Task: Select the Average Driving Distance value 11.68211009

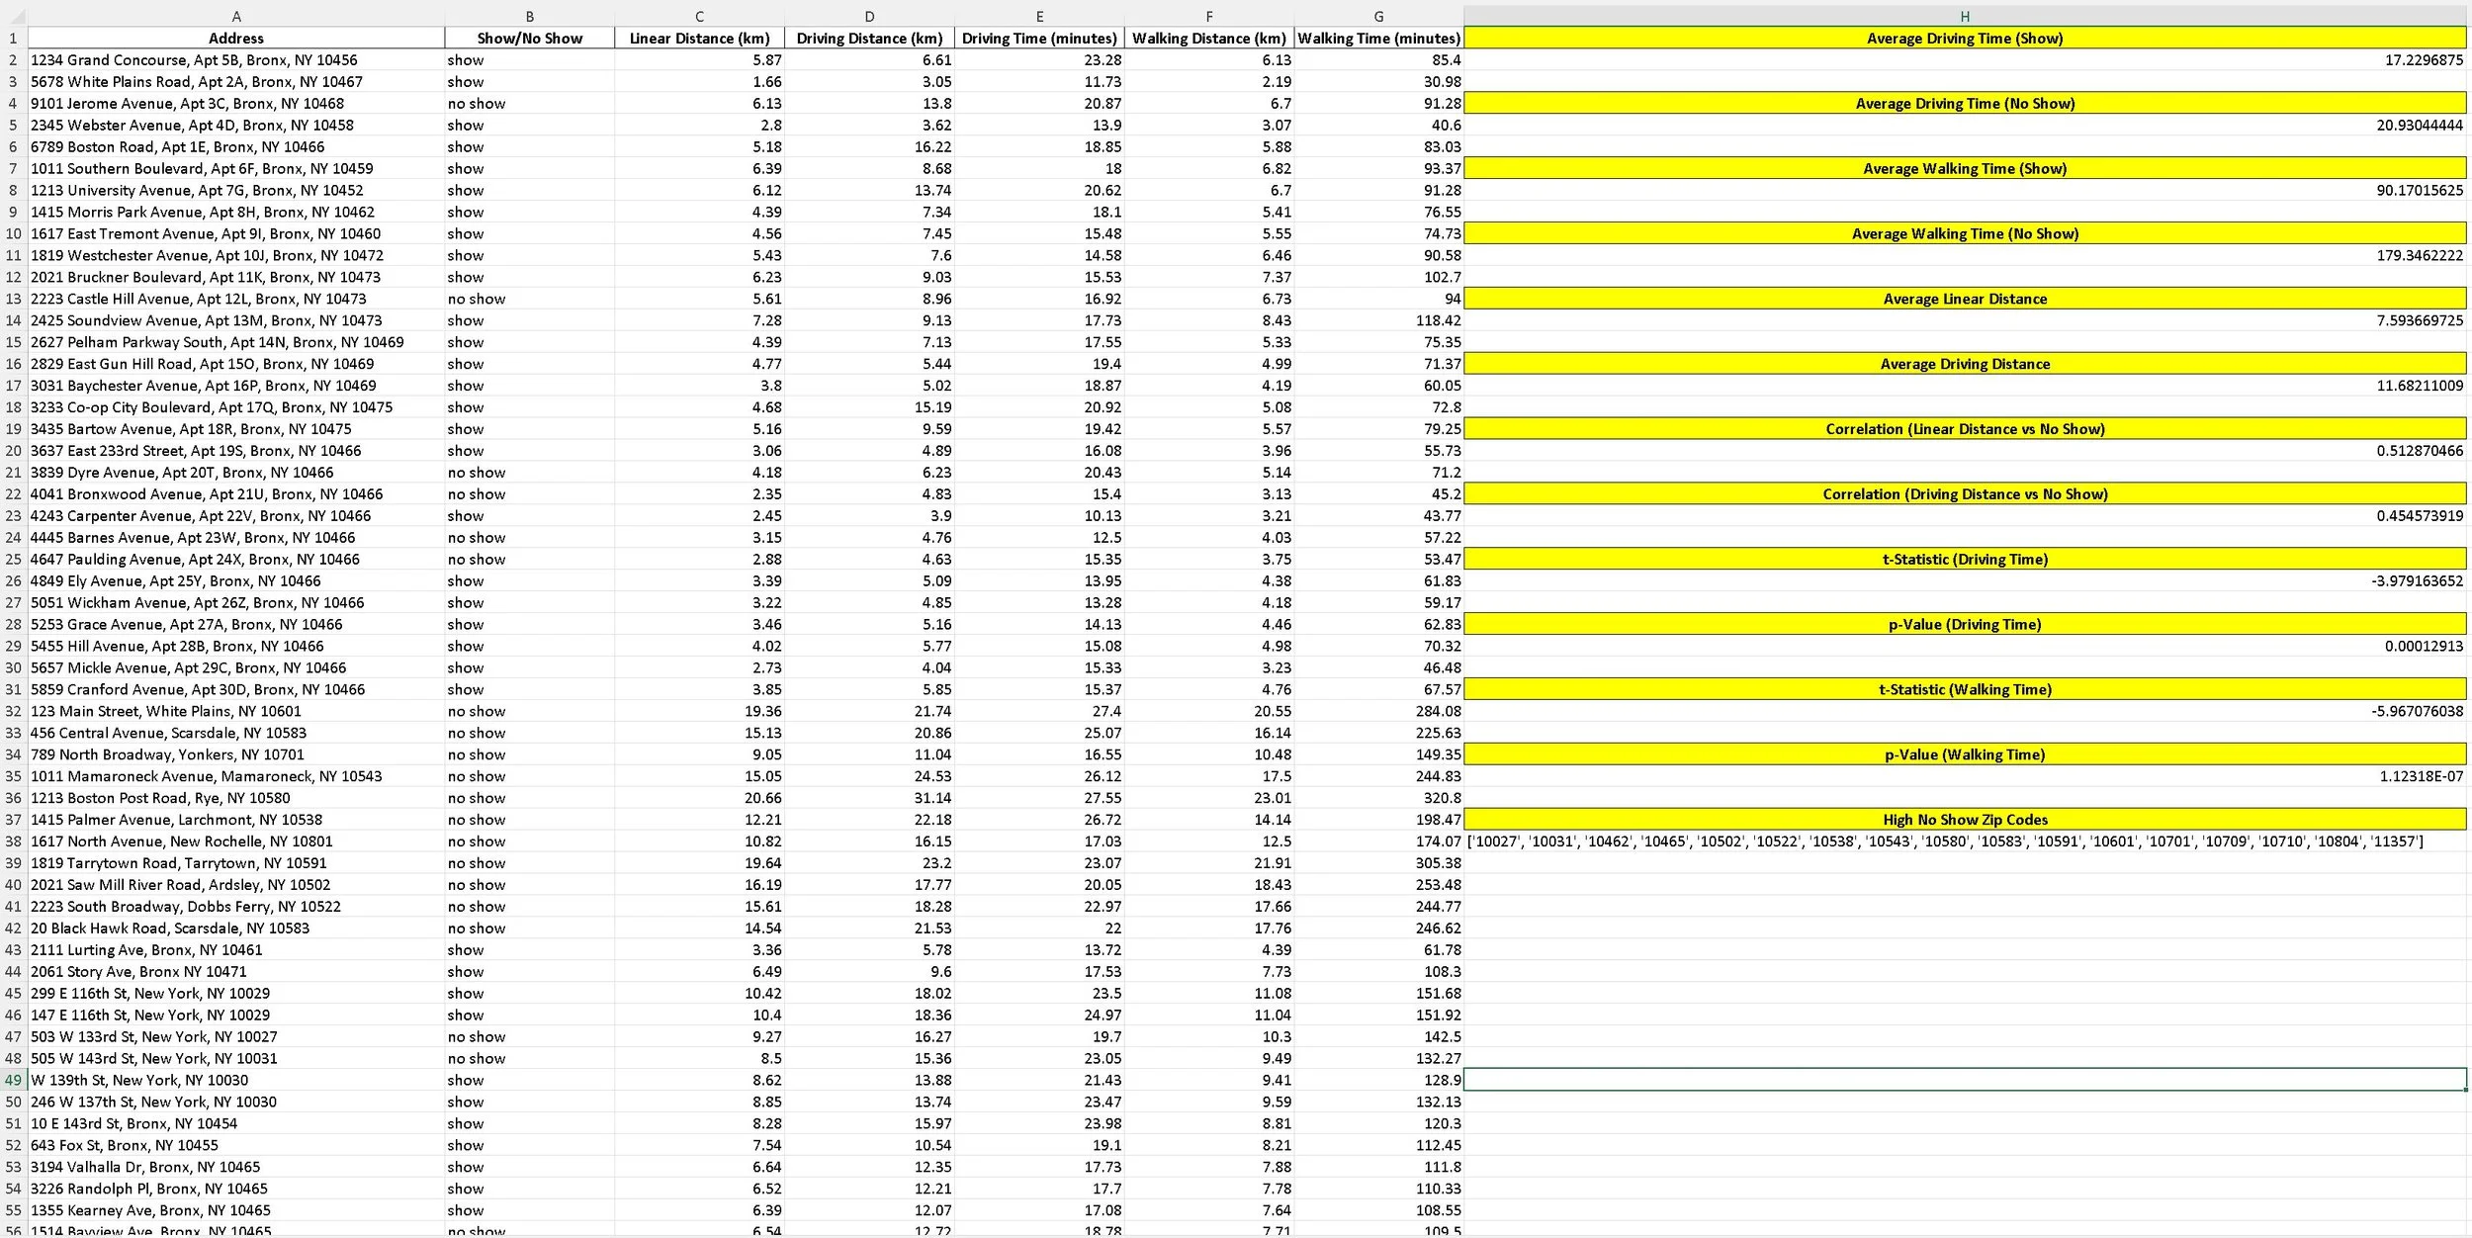Action: [x=2419, y=386]
